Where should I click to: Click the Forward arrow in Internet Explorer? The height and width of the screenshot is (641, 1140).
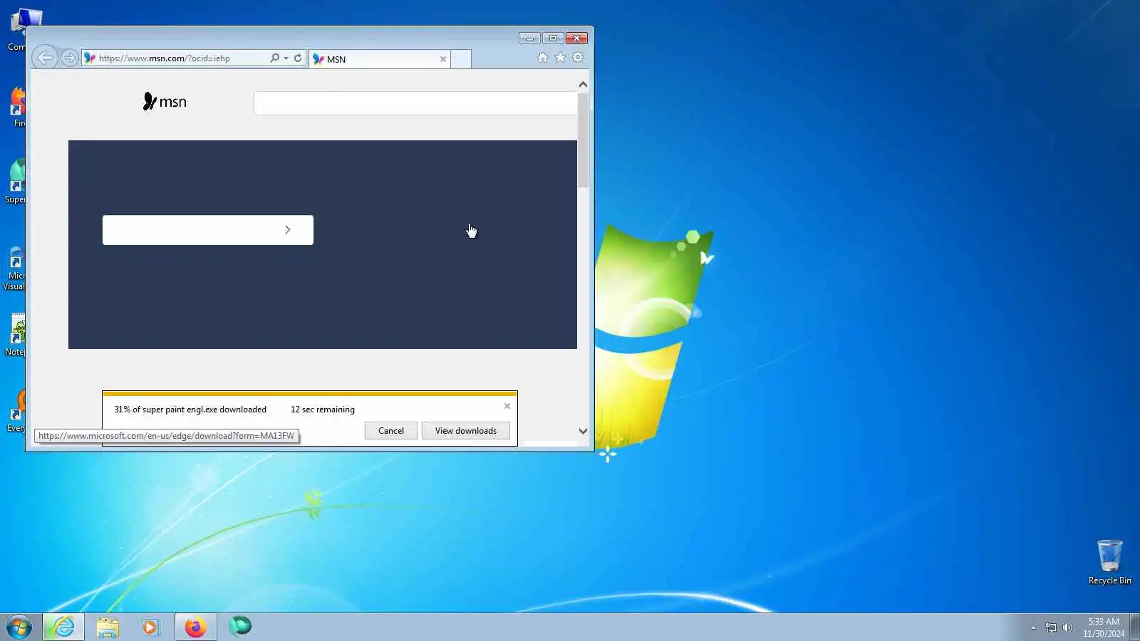[69, 58]
